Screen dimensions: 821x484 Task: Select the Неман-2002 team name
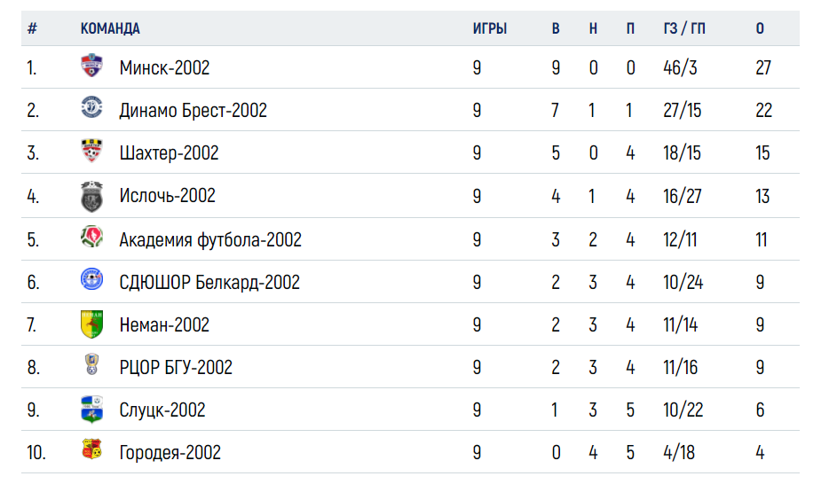(x=164, y=325)
